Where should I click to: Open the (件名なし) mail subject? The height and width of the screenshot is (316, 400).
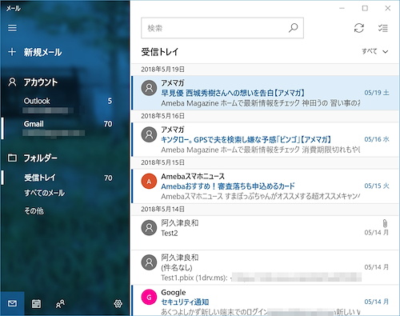(x=177, y=267)
